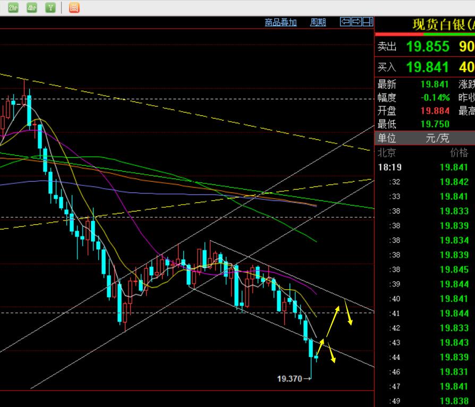Click the right arrow chart navigation icon
Screen dimensions: 475x407
point(357,21)
